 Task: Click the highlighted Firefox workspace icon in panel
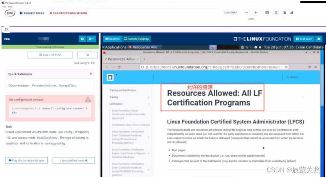pyautogui.click(x=213, y=47)
